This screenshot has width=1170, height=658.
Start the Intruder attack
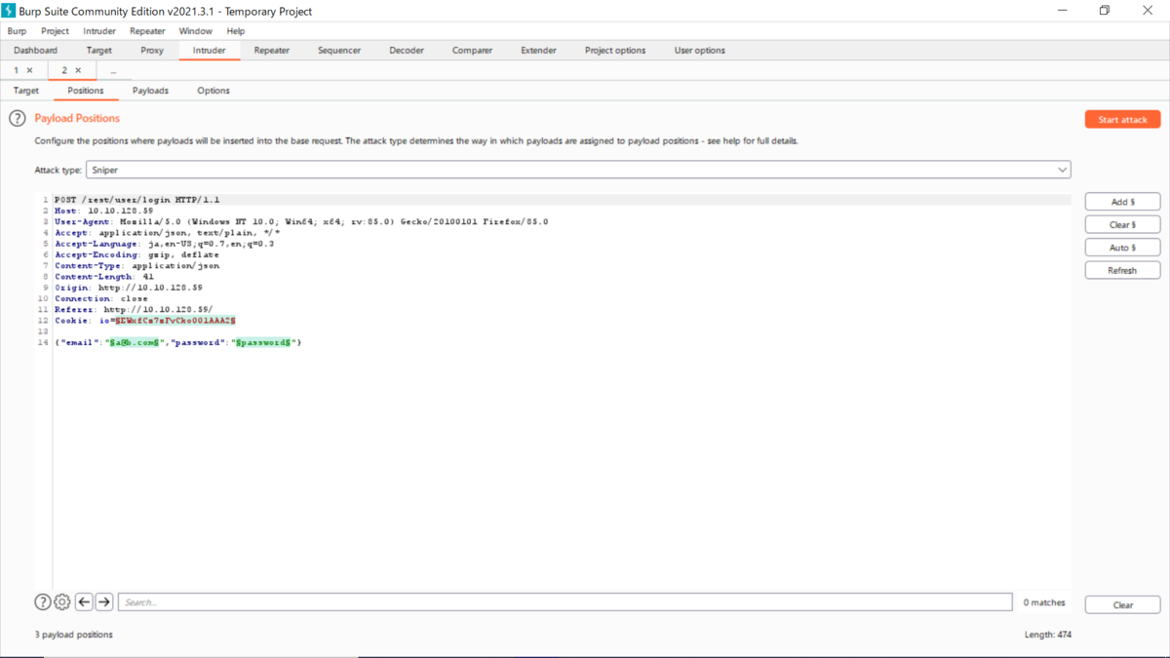[x=1122, y=119]
